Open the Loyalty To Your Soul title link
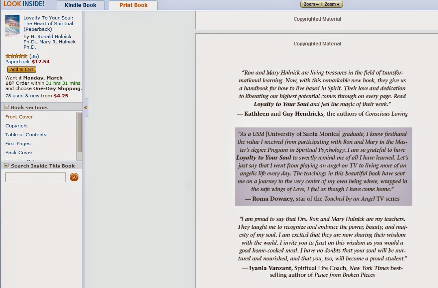Viewport: 438px width, 288px height. click(51, 24)
